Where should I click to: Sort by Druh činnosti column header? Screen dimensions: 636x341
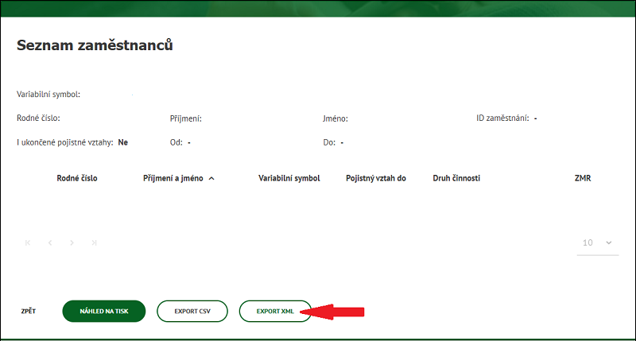click(x=456, y=179)
